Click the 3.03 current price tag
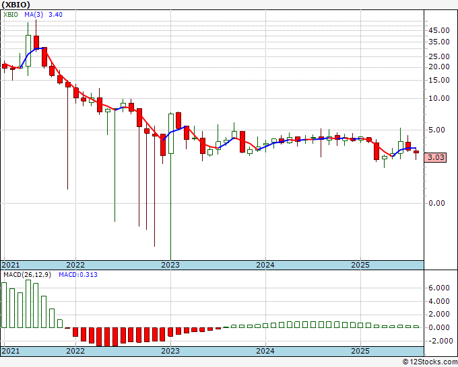Screen dimensions: 458x367 [x=436, y=157]
